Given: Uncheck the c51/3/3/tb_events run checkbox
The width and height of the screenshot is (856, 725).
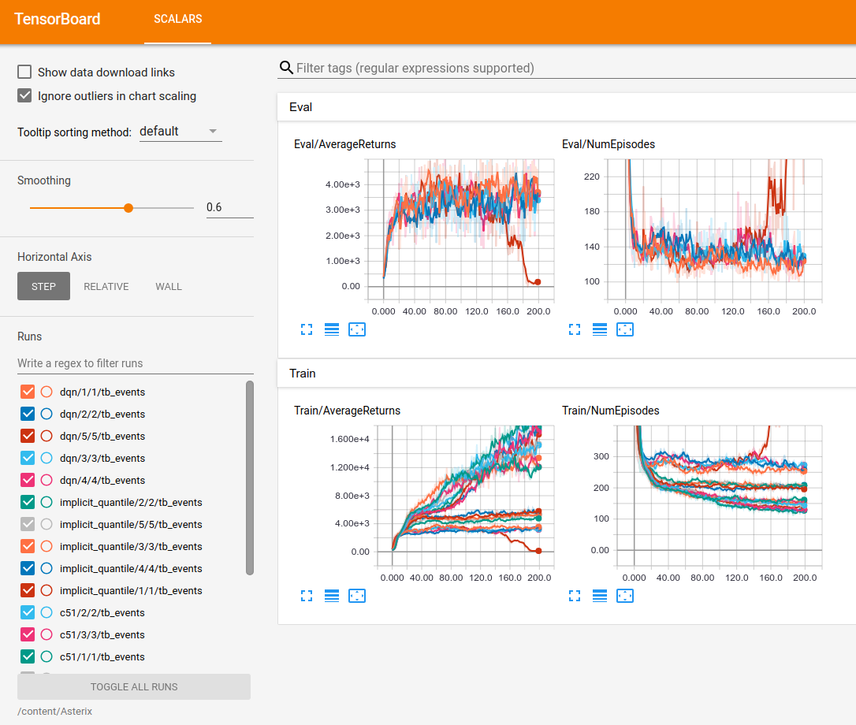Looking at the screenshot, I should [x=28, y=634].
